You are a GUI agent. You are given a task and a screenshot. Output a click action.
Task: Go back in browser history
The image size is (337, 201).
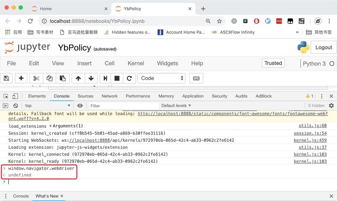click(x=8, y=21)
